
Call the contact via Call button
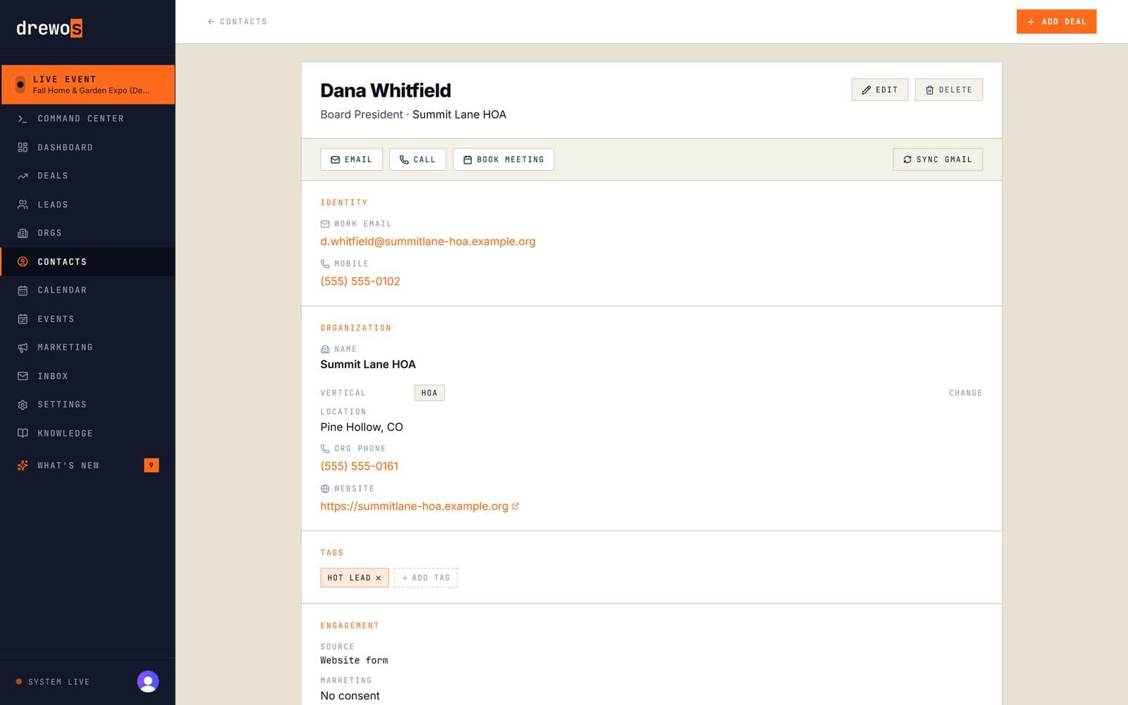(x=417, y=159)
